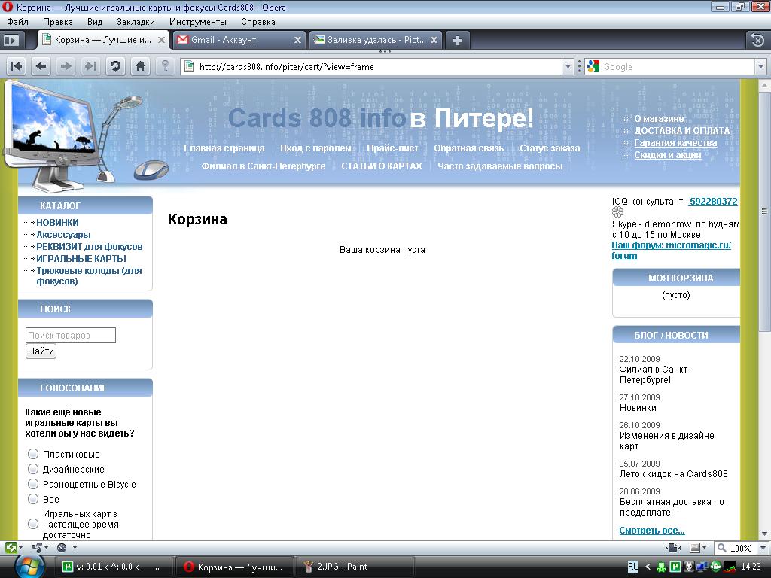Click the page vertical scrollbar thumb
771x578 pixels.
click(764, 212)
